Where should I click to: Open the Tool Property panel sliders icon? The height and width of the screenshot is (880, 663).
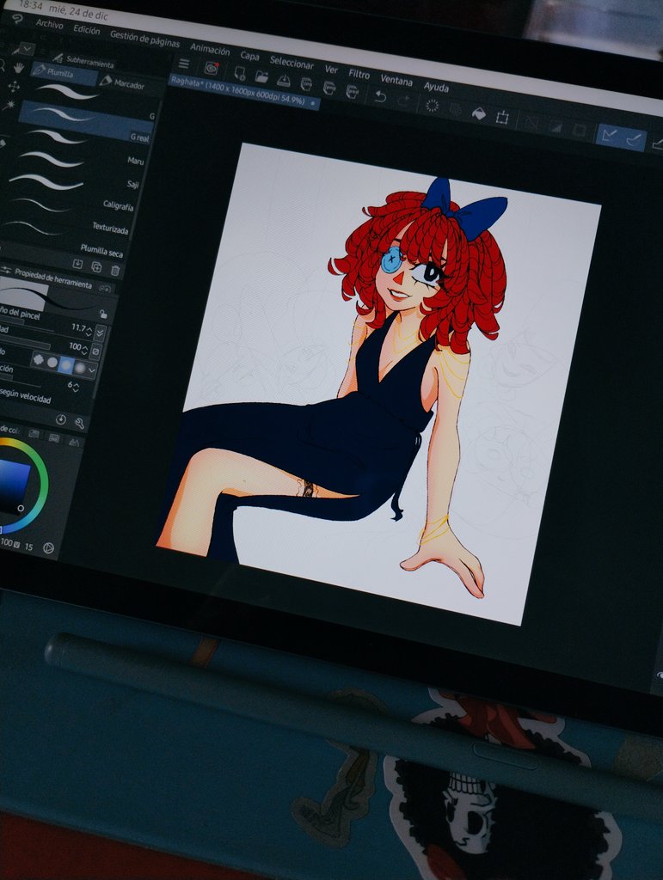(6, 269)
